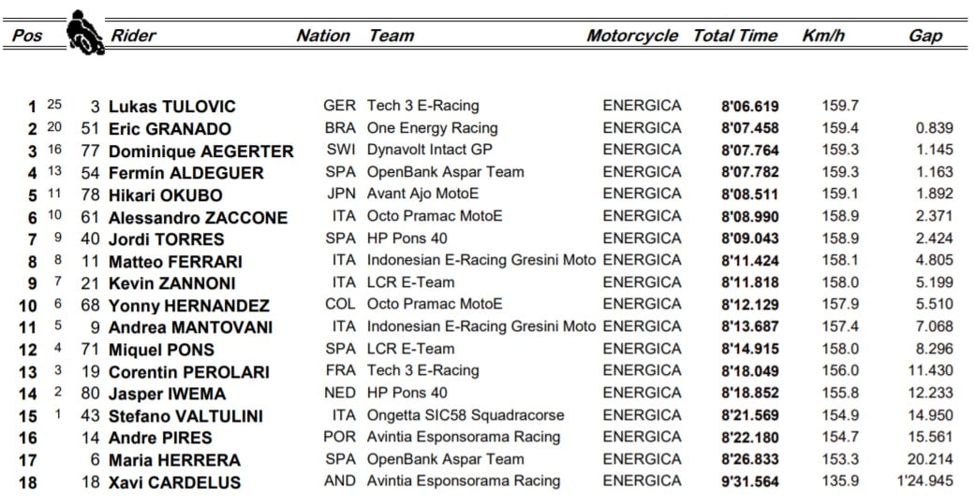
Task: Click Hikari OKUBO's total time 8'08.511
Action: [x=750, y=195]
